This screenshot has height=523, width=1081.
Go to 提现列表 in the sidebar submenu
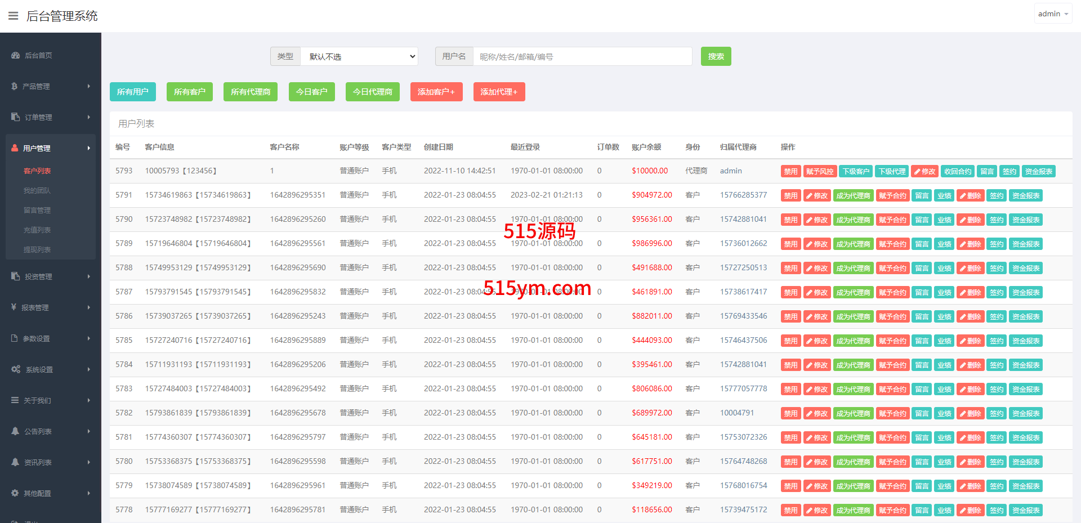[37, 249]
